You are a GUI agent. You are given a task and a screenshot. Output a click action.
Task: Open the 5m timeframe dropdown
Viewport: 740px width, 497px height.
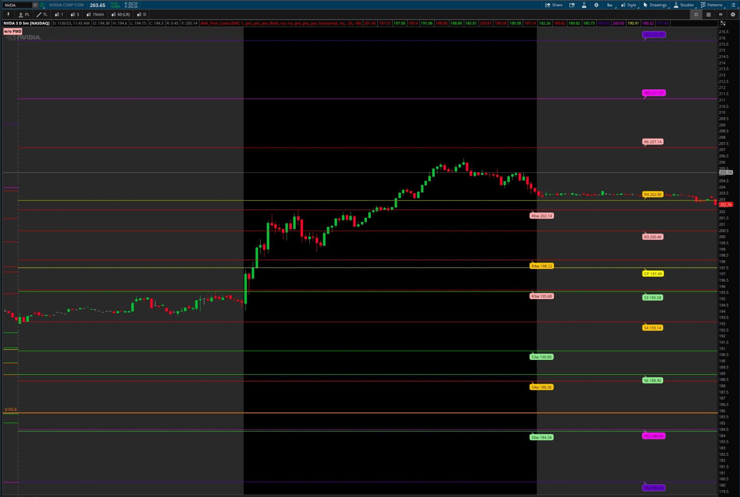tap(610, 5)
